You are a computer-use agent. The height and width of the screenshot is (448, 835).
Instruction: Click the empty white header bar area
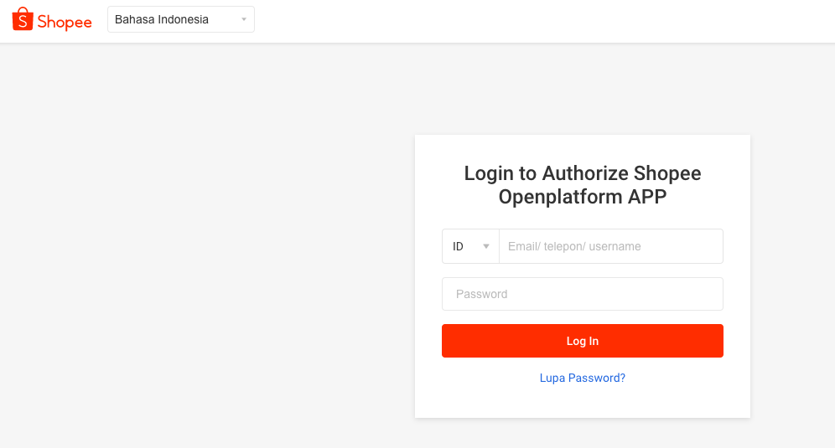point(532,21)
